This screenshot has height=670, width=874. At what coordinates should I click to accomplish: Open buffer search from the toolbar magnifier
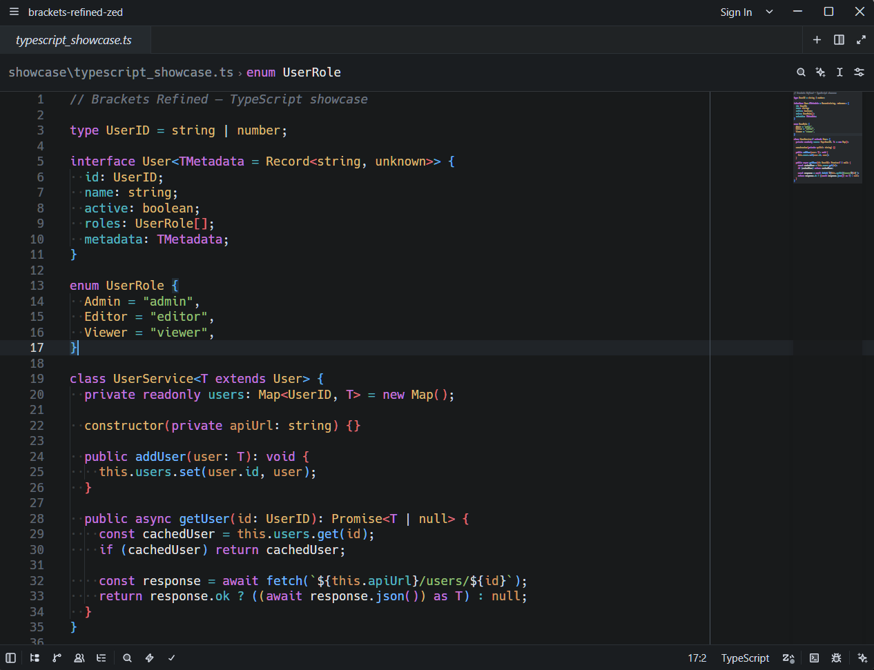click(x=801, y=72)
